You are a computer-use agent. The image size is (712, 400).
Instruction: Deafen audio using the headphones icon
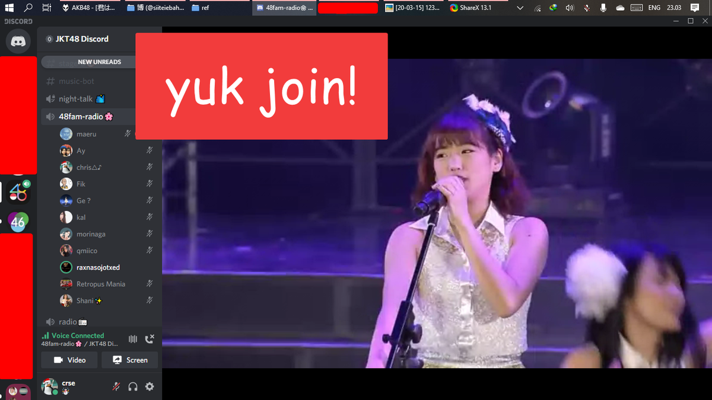[x=133, y=386]
